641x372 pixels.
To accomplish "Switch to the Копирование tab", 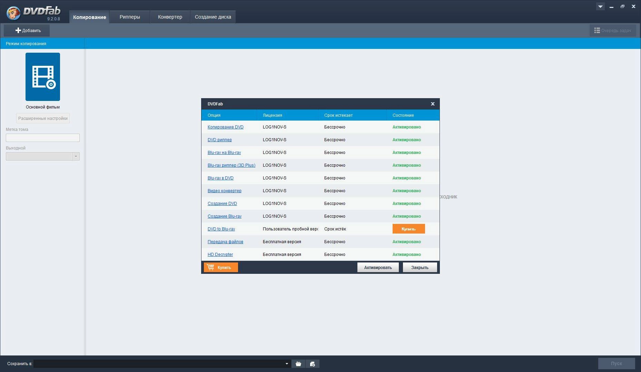I will coord(89,17).
